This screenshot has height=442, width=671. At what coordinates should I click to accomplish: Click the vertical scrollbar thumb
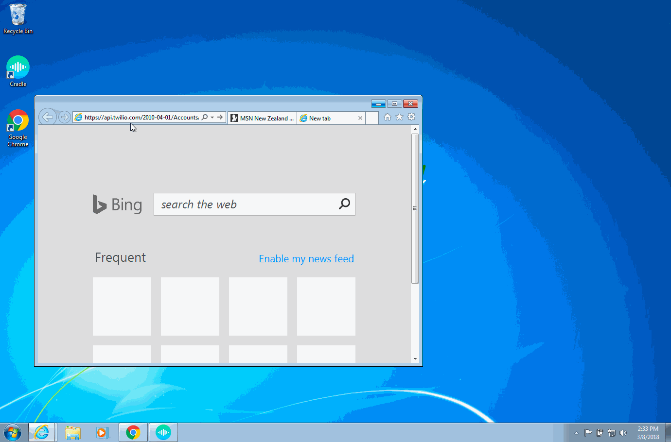(415, 208)
